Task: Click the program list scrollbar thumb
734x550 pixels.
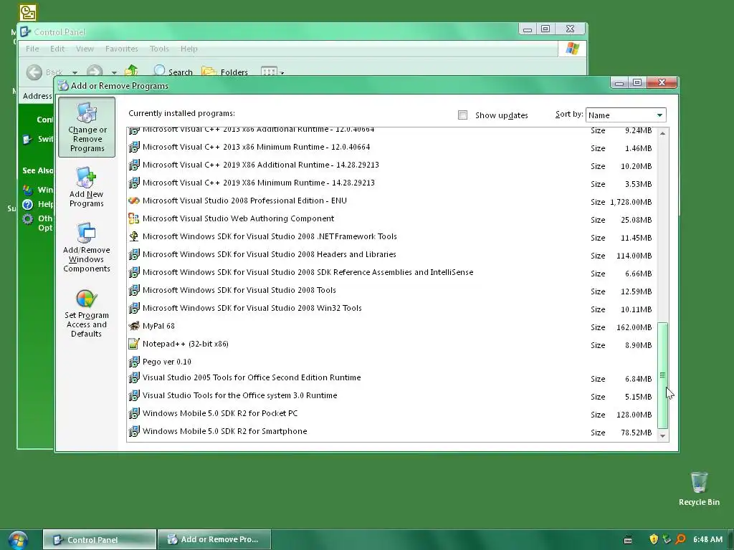Action: [662, 375]
